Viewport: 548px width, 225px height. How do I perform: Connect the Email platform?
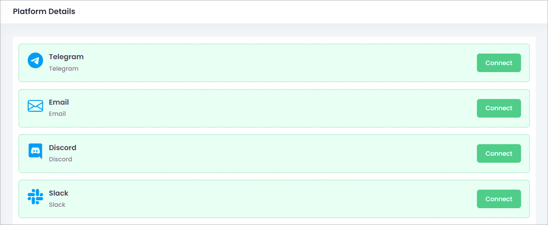[x=499, y=108]
